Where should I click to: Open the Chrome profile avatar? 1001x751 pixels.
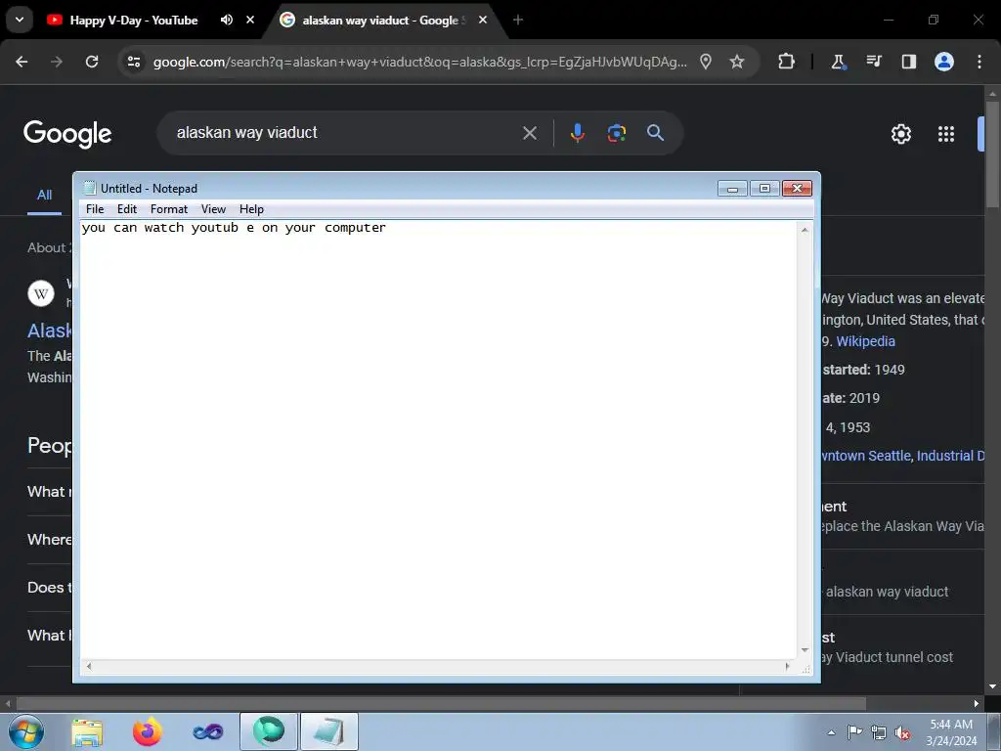pos(944,62)
